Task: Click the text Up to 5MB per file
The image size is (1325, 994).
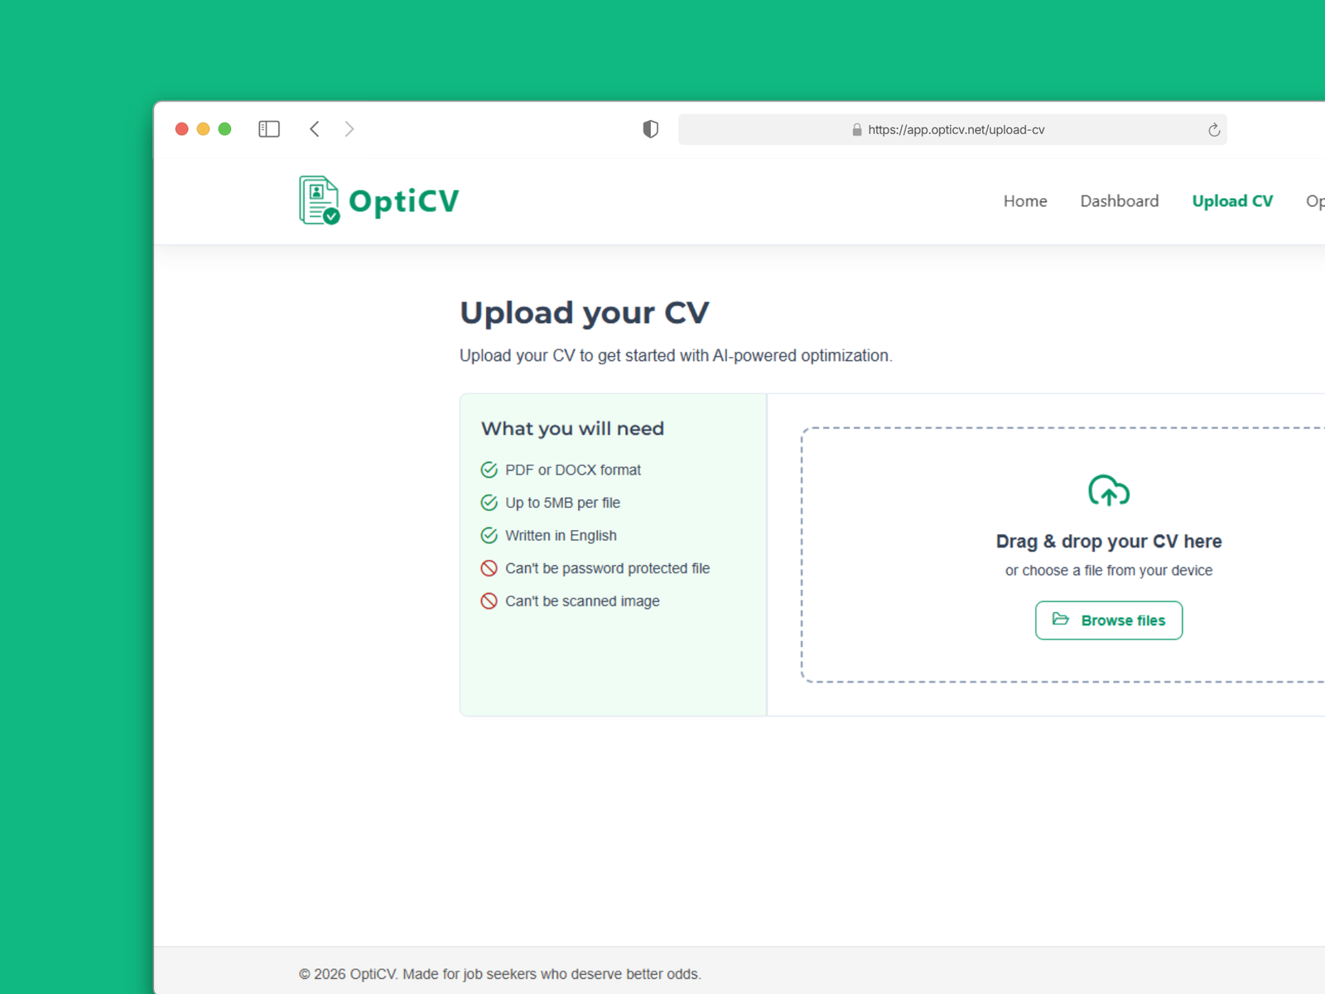Action: click(563, 503)
